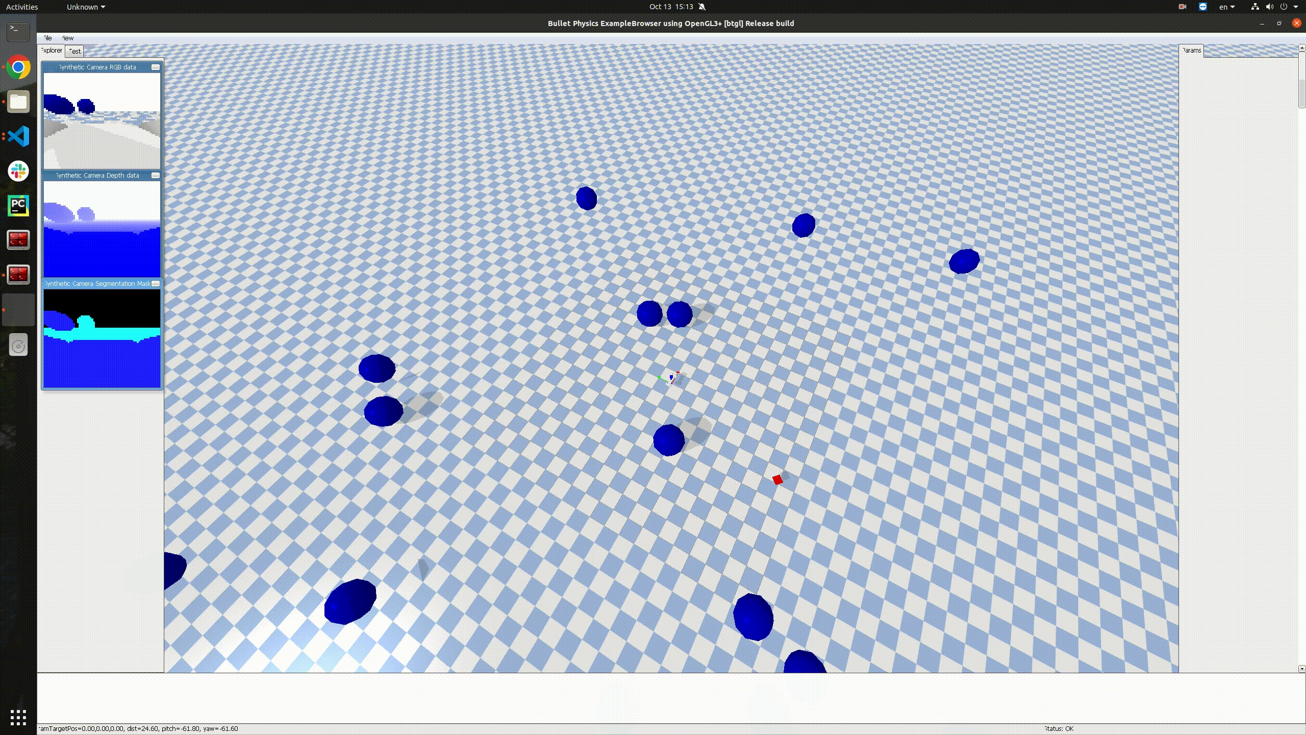Launch Visual Studio Code from the dock
1306x735 pixels.
(18, 136)
